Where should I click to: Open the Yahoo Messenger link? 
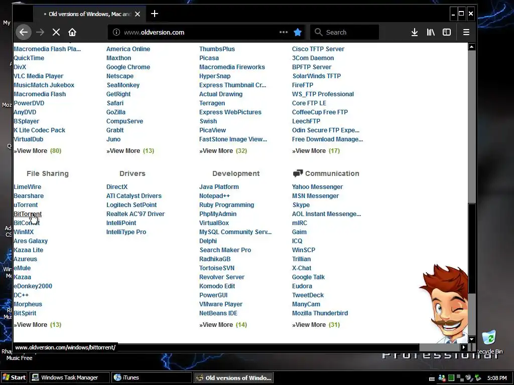pyautogui.click(x=317, y=186)
